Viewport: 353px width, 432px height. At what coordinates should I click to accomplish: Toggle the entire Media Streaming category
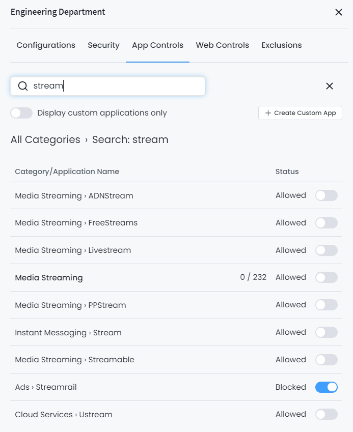pos(326,277)
